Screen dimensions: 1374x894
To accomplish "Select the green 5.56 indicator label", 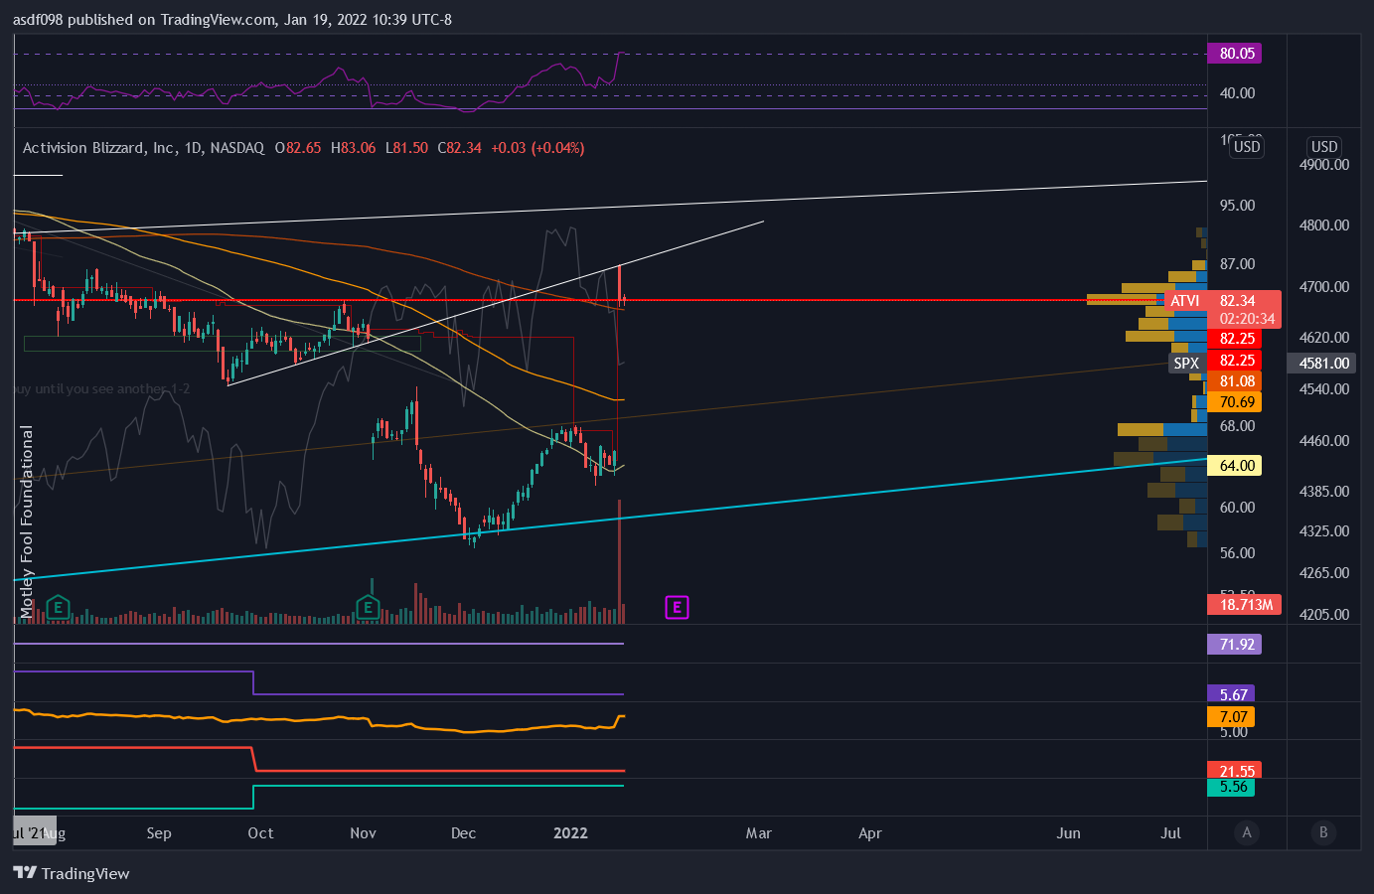I will pyautogui.click(x=1233, y=787).
